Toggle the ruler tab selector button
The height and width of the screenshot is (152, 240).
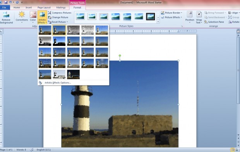[x=1, y=31]
